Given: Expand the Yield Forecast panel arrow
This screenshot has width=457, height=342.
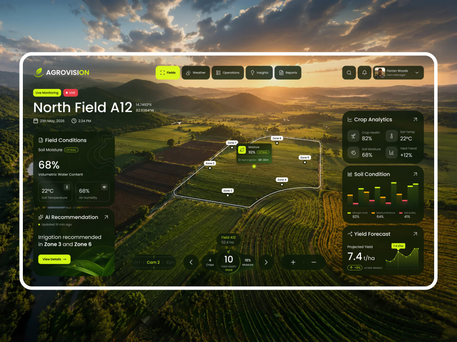Looking at the screenshot, I should coord(415,234).
